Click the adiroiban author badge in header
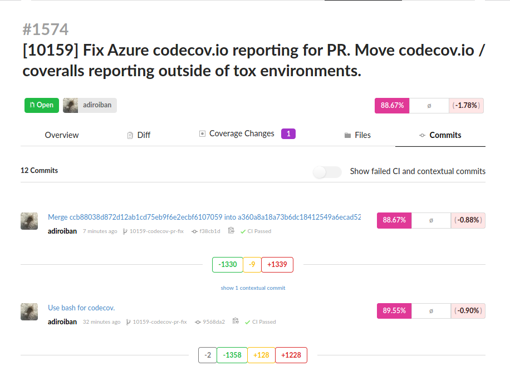Viewport: 510px width, 371px height. (x=90, y=105)
